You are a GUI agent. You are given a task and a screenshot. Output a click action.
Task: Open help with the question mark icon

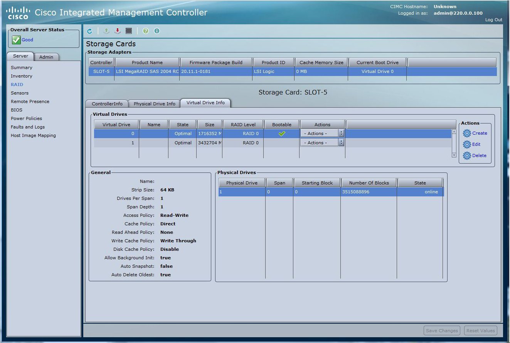[x=146, y=31]
